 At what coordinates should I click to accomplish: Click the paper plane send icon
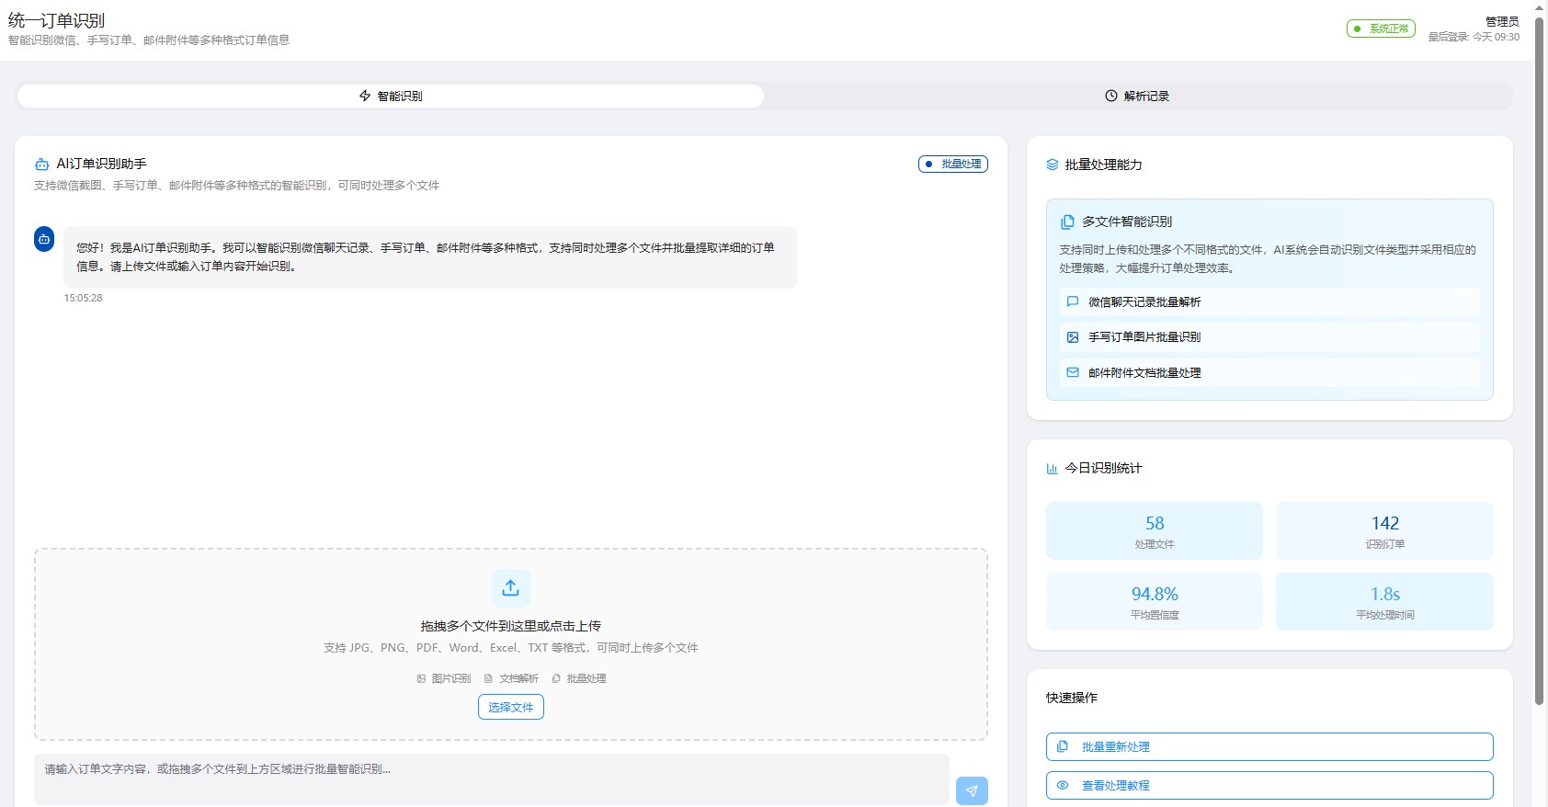tap(972, 790)
